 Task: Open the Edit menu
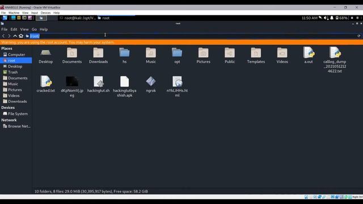(14, 29)
